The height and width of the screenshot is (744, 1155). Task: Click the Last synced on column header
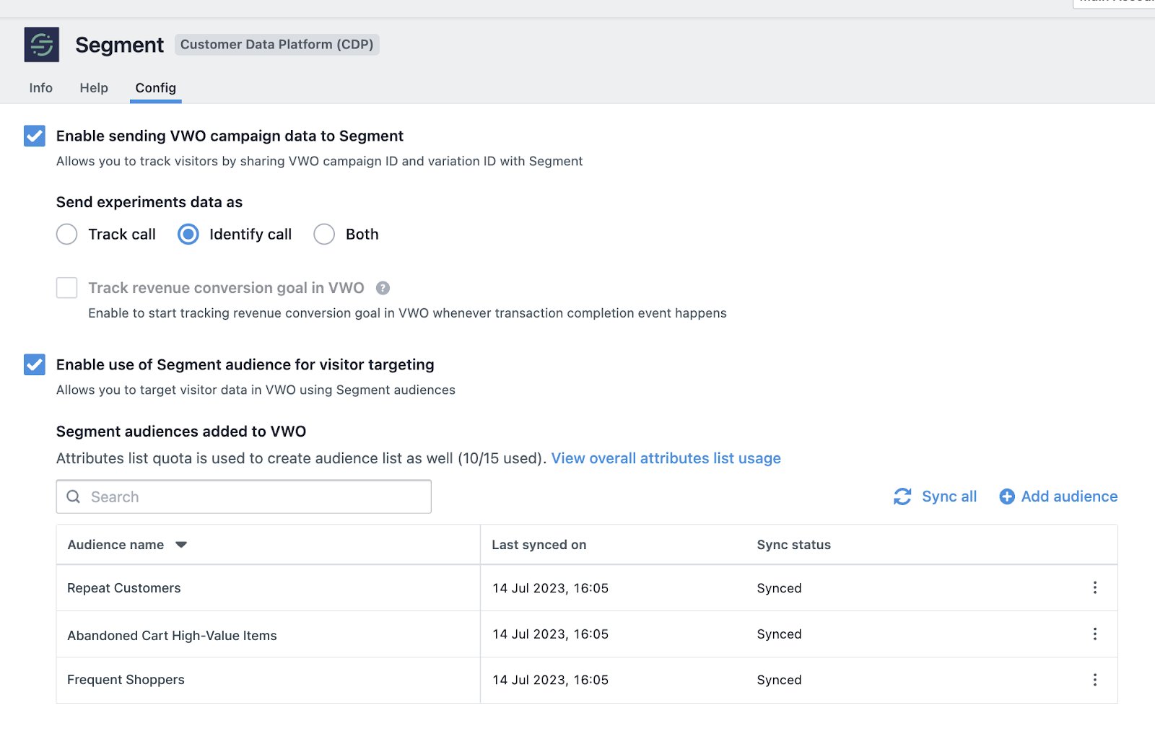click(539, 545)
